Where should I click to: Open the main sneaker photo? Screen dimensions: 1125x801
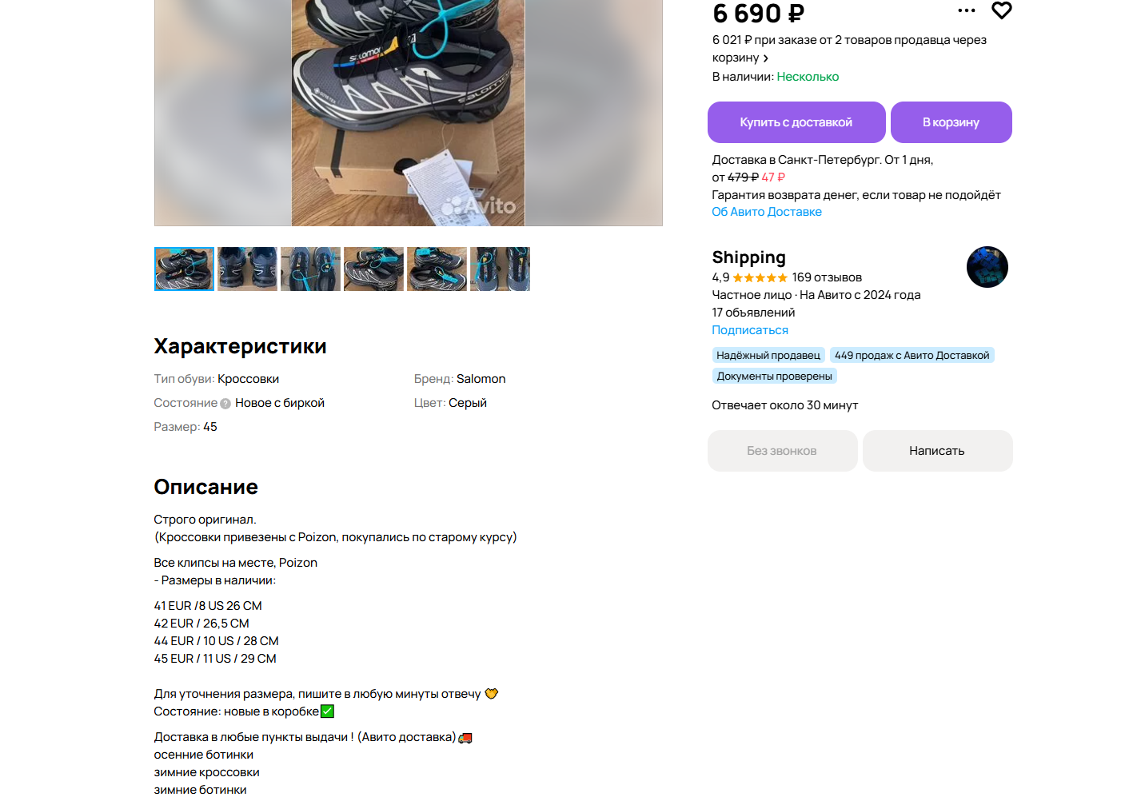408,113
